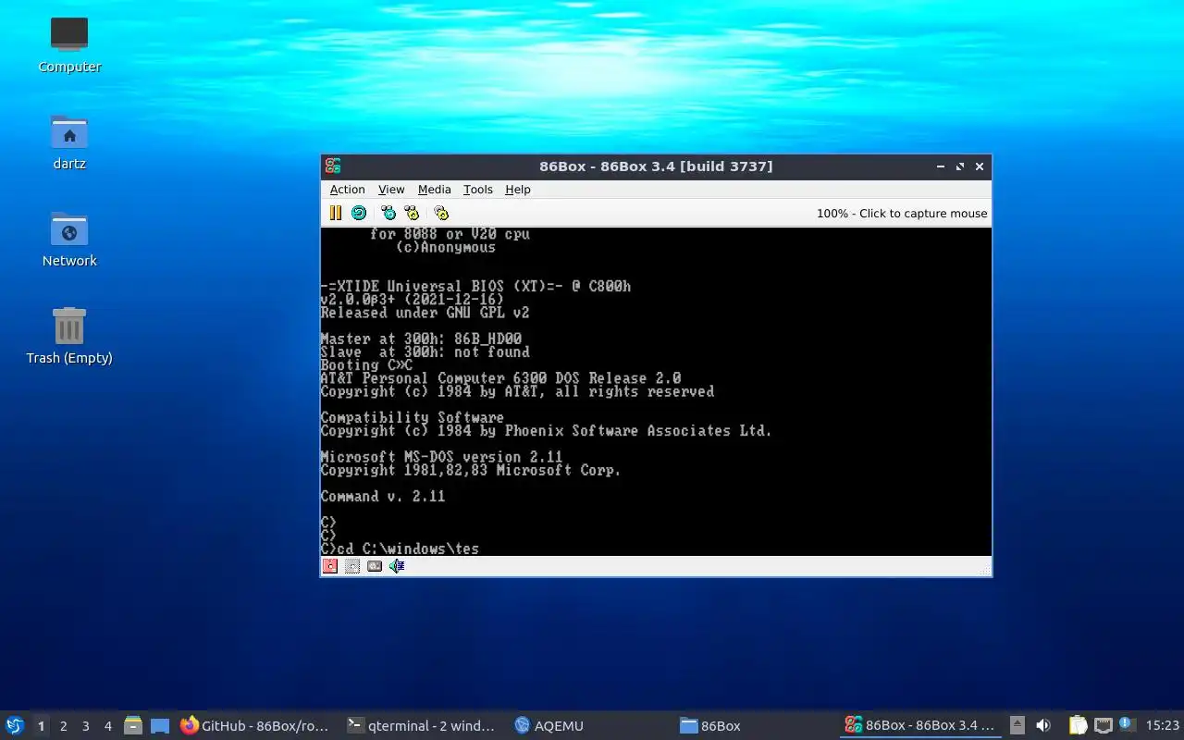The height and width of the screenshot is (740, 1184).
Task: Switch to the GitHub - 86Box Firefox window
Action: tap(255, 726)
